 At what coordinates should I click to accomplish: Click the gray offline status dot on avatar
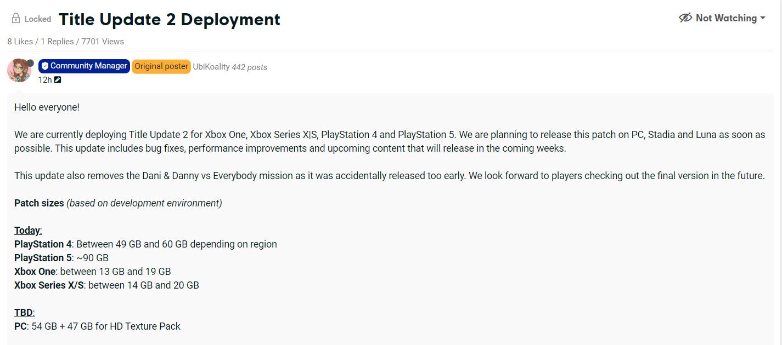pos(30,64)
